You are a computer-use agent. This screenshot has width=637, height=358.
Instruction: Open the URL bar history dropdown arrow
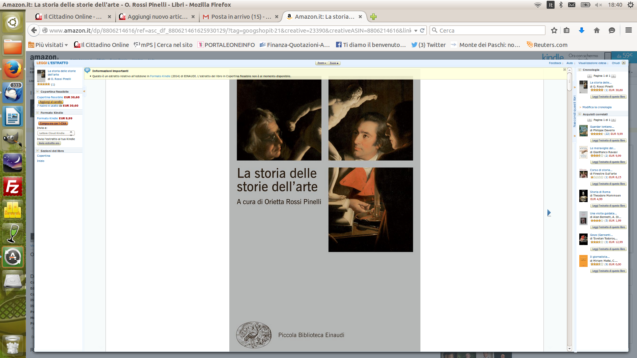[416, 31]
